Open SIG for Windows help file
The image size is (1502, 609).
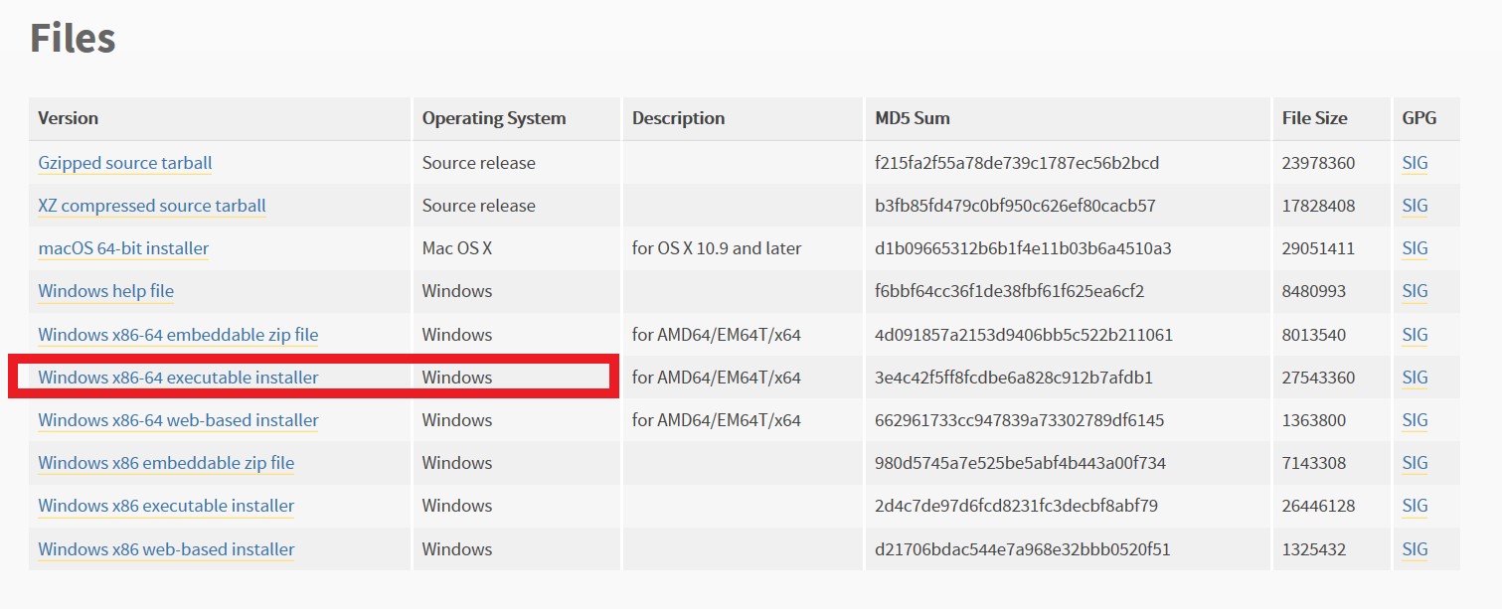pos(1415,291)
